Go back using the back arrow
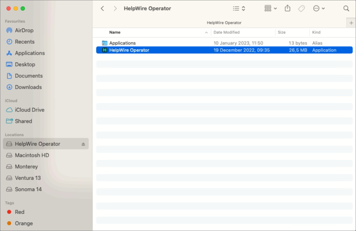This screenshot has height=231, width=356. tap(102, 8)
